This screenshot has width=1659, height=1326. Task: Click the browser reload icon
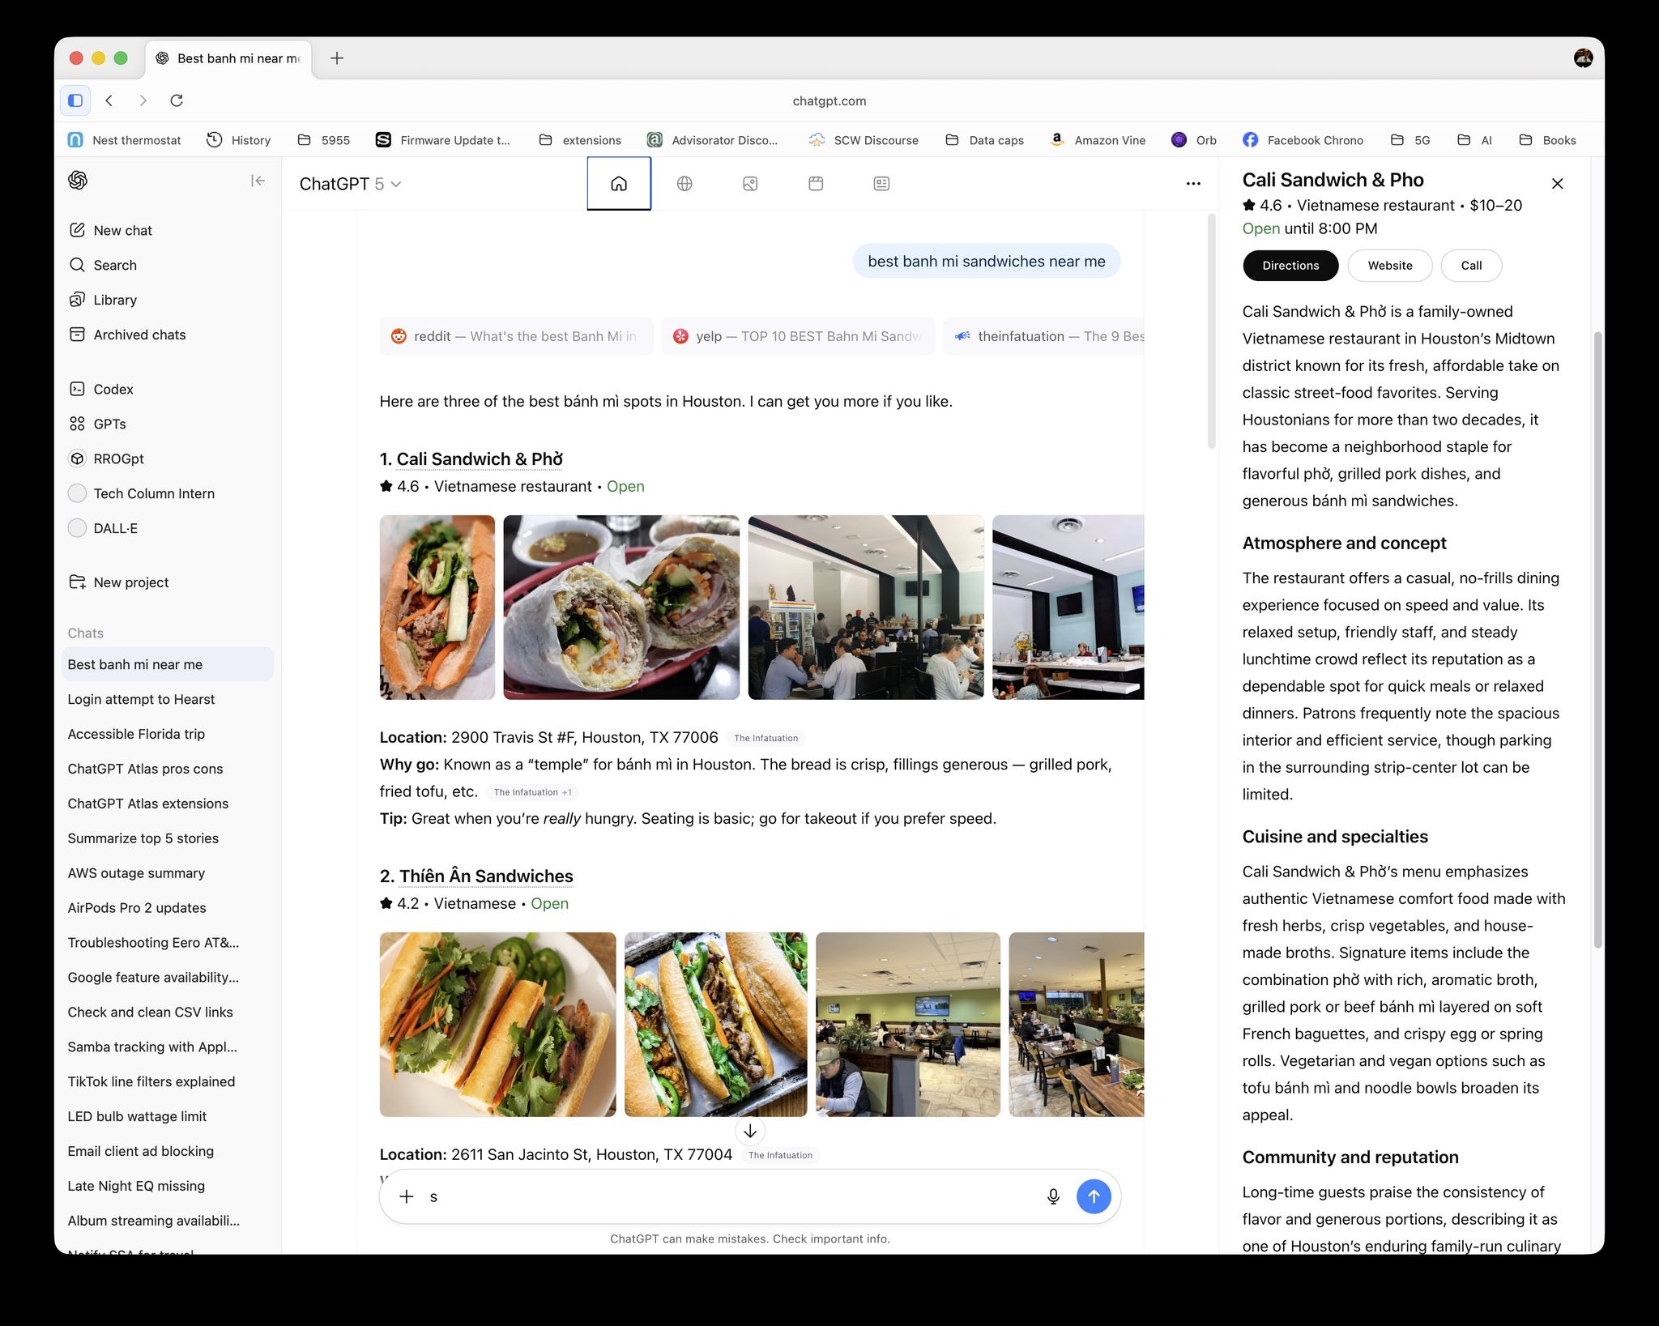[x=177, y=100]
